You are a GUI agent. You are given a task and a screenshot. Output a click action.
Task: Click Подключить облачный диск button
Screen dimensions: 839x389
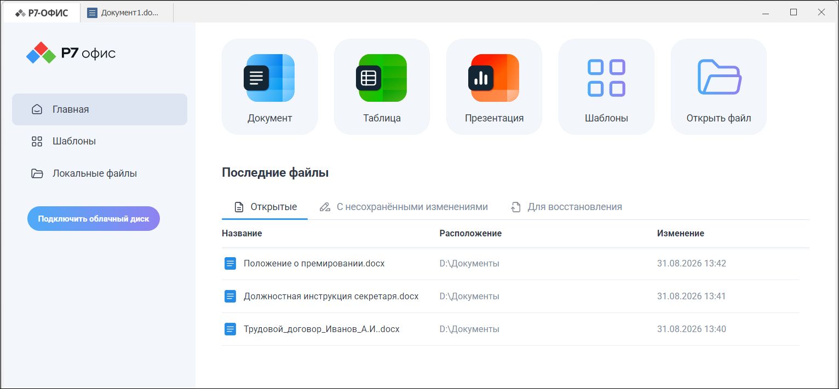point(94,218)
